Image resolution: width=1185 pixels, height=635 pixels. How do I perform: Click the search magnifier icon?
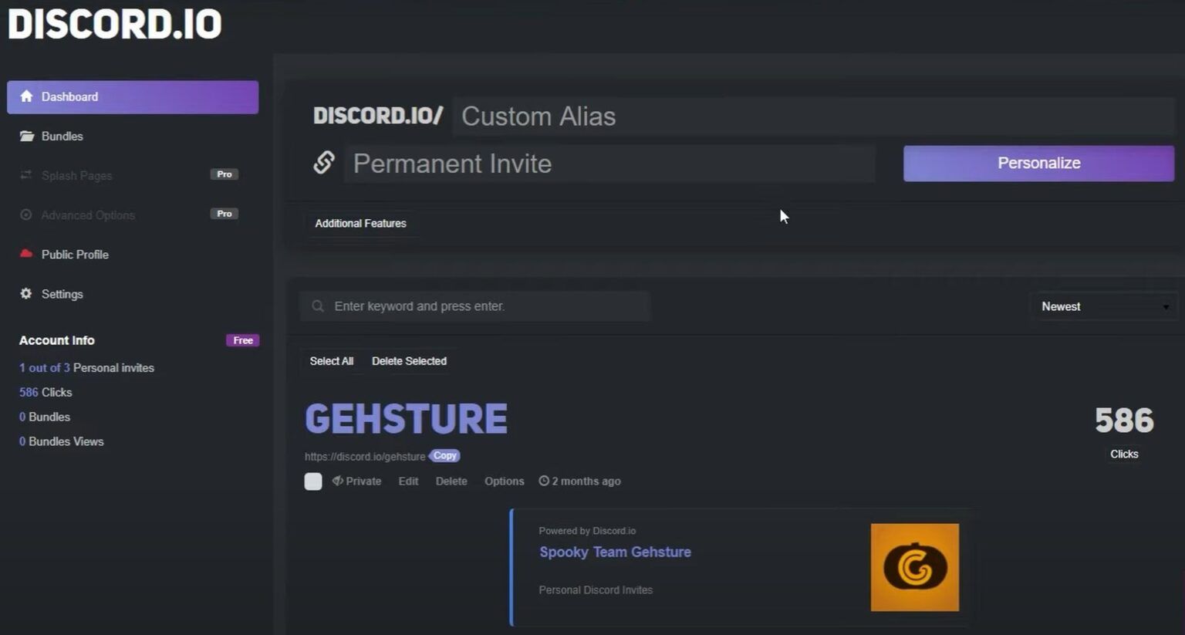click(318, 306)
